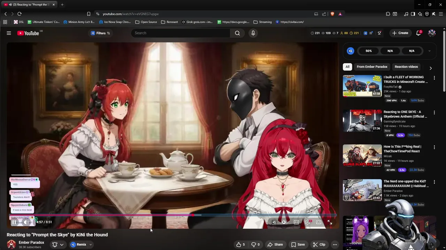
Task: Click the FoxyNoTail channel name
Action: coord(391,87)
